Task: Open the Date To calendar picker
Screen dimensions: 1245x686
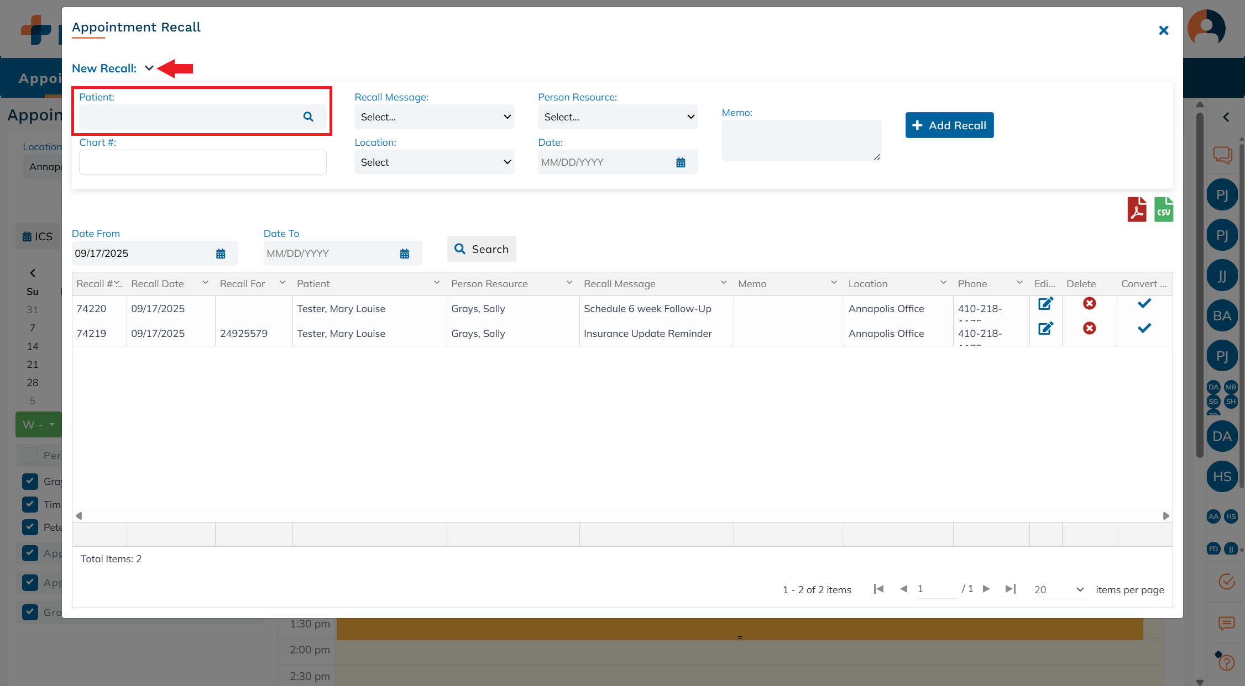Action: [x=405, y=254]
